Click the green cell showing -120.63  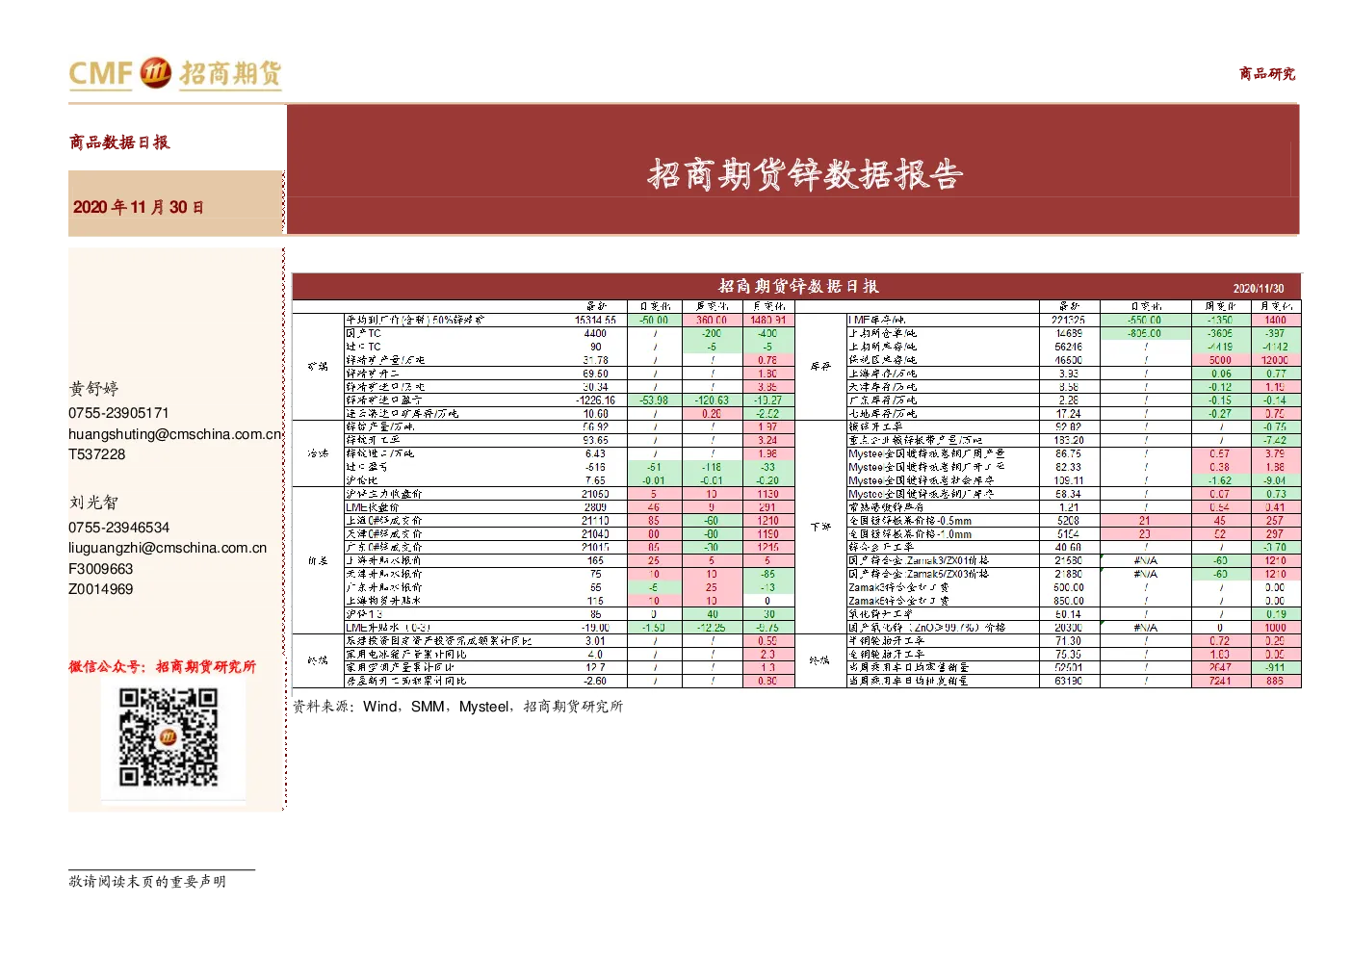click(x=713, y=400)
